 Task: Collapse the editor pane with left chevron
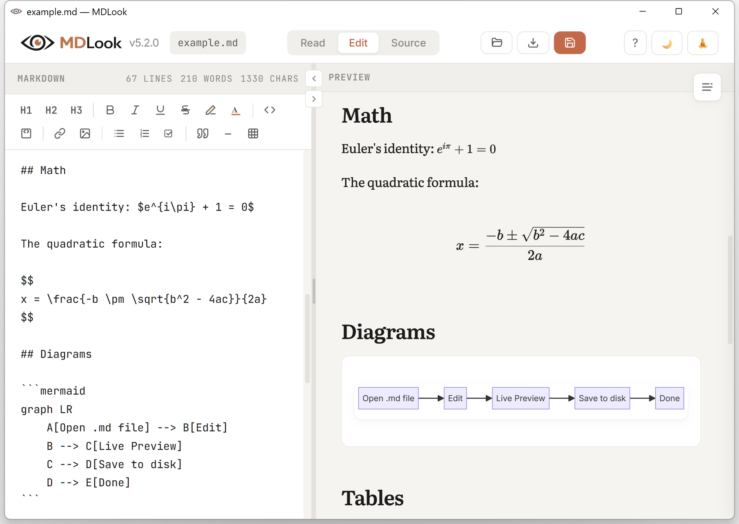pos(314,79)
